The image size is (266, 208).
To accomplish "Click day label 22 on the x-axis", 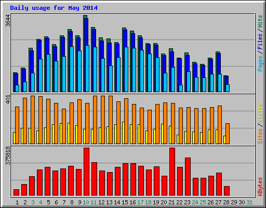I will tap(179, 202).
